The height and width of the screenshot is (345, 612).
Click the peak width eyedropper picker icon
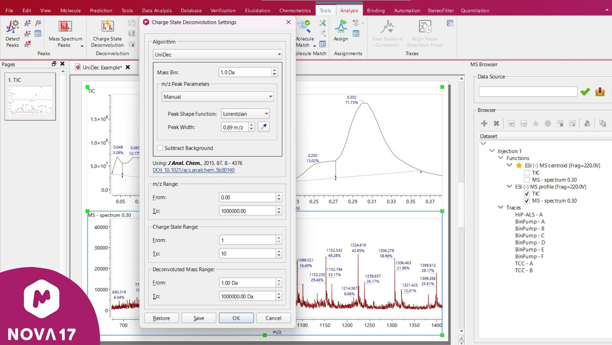[x=264, y=127]
